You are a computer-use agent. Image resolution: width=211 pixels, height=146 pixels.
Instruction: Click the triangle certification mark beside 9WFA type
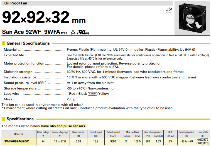click(73, 32)
